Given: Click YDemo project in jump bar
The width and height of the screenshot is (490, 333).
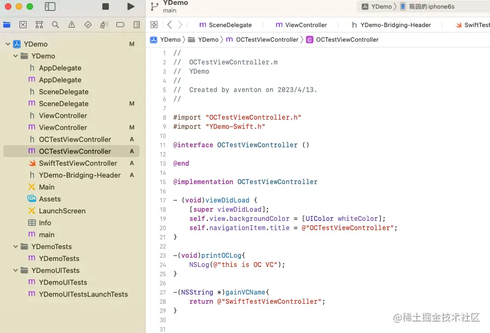Looking at the screenshot, I should [x=166, y=40].
